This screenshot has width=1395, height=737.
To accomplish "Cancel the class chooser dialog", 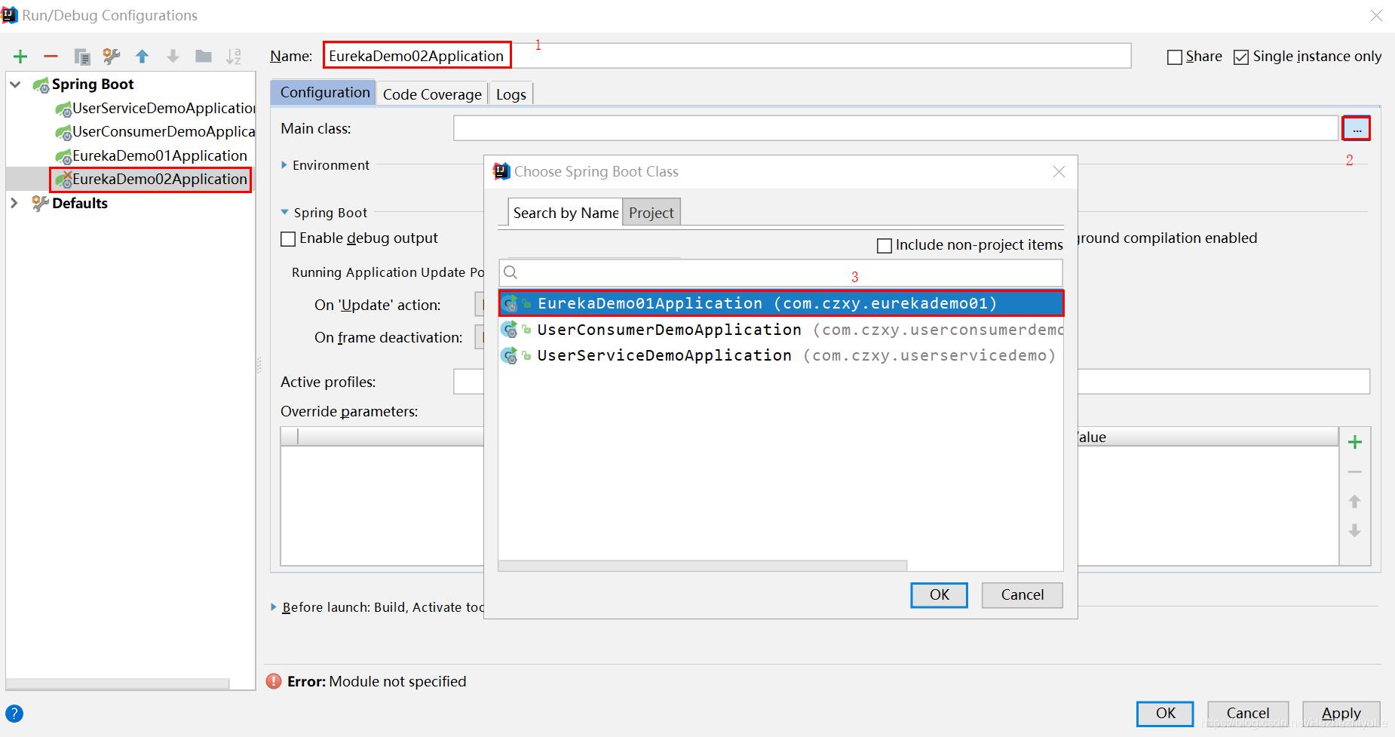I will click(x=1022, y=595).
